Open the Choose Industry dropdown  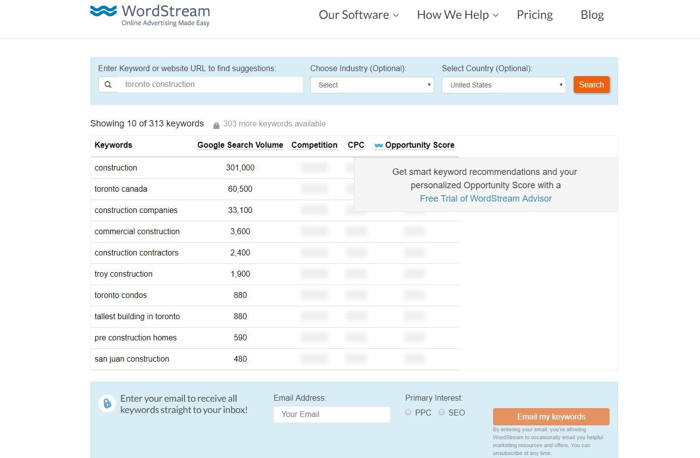[x=372, y=85]
